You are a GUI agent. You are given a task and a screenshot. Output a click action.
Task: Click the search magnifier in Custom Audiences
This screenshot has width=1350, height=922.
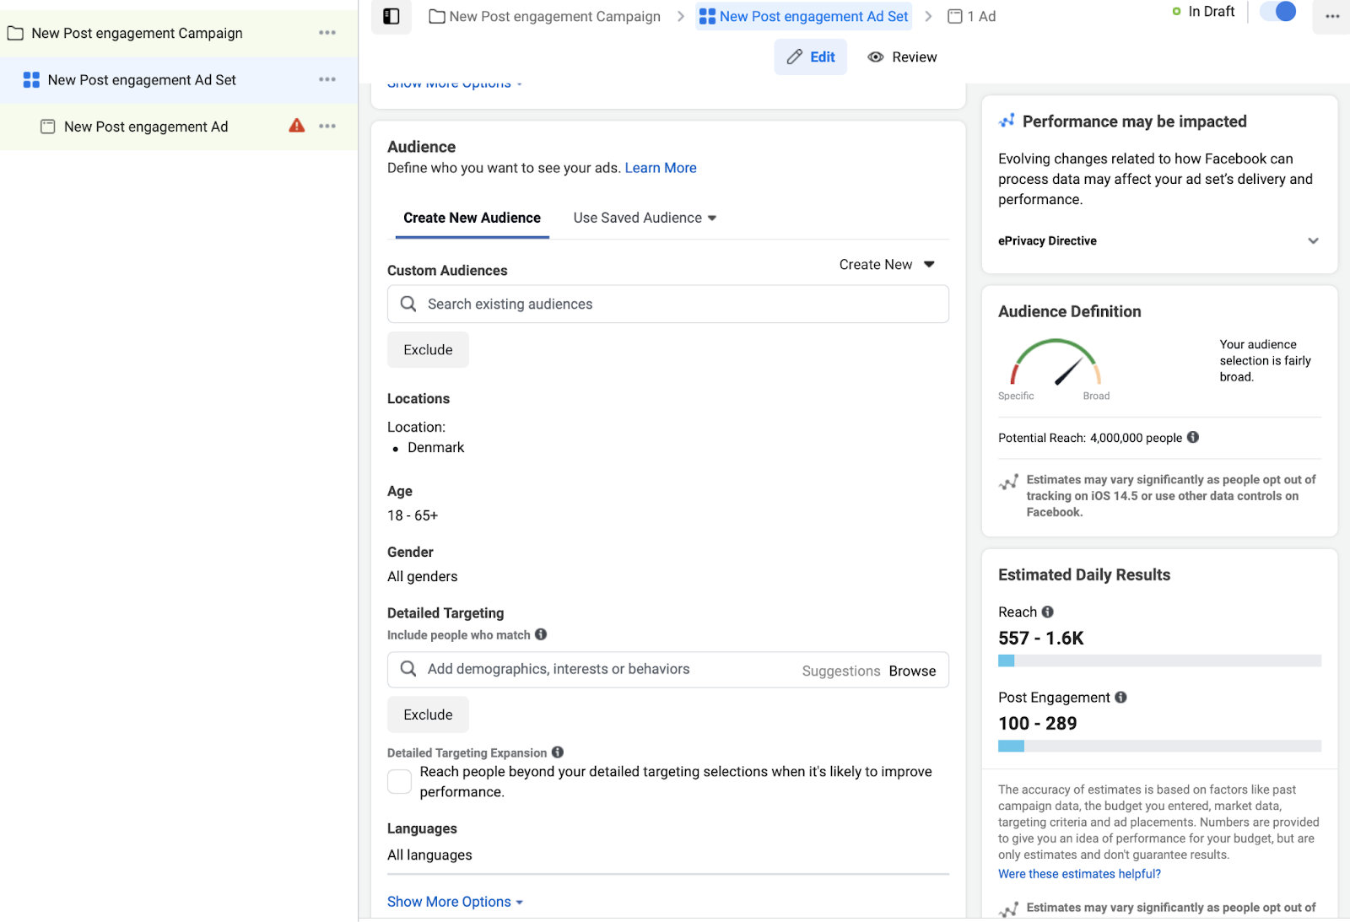pos(408,304)
